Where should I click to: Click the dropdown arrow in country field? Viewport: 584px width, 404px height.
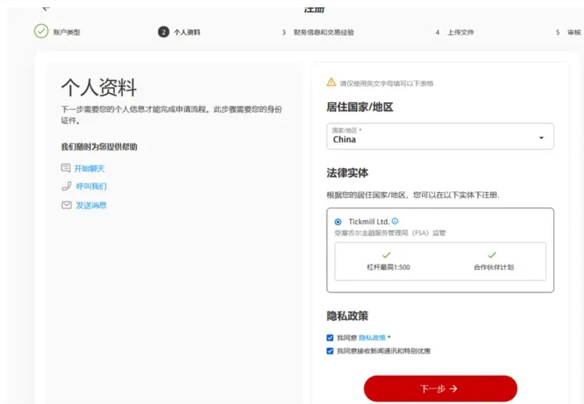(541, 138)
